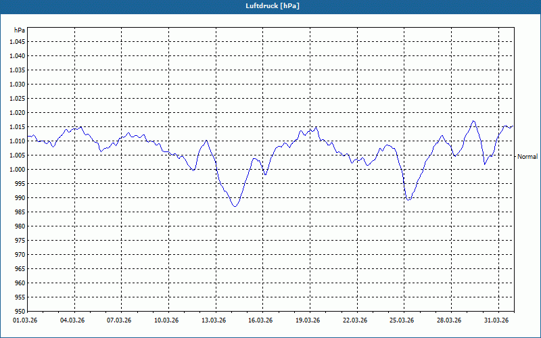The image size is (541, 338).
Task: Click the 975 pressure axis value
Action: [x=20, y=241]
